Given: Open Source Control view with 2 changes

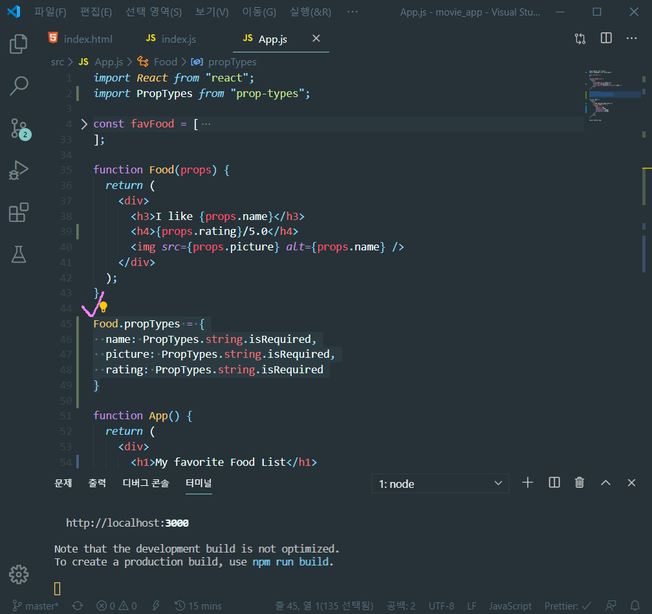Looking at the screenshot, I should click(x=19, y=129).
